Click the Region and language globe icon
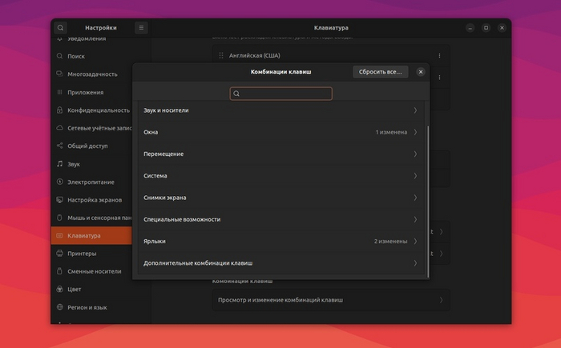The height and width of the screenshot is (348, 561). tap(60, 307)
